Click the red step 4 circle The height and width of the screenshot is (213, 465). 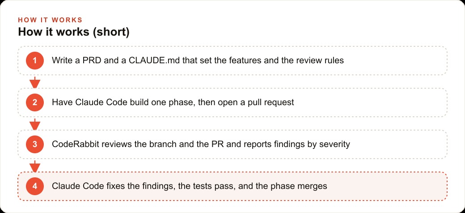click(35, 186)
